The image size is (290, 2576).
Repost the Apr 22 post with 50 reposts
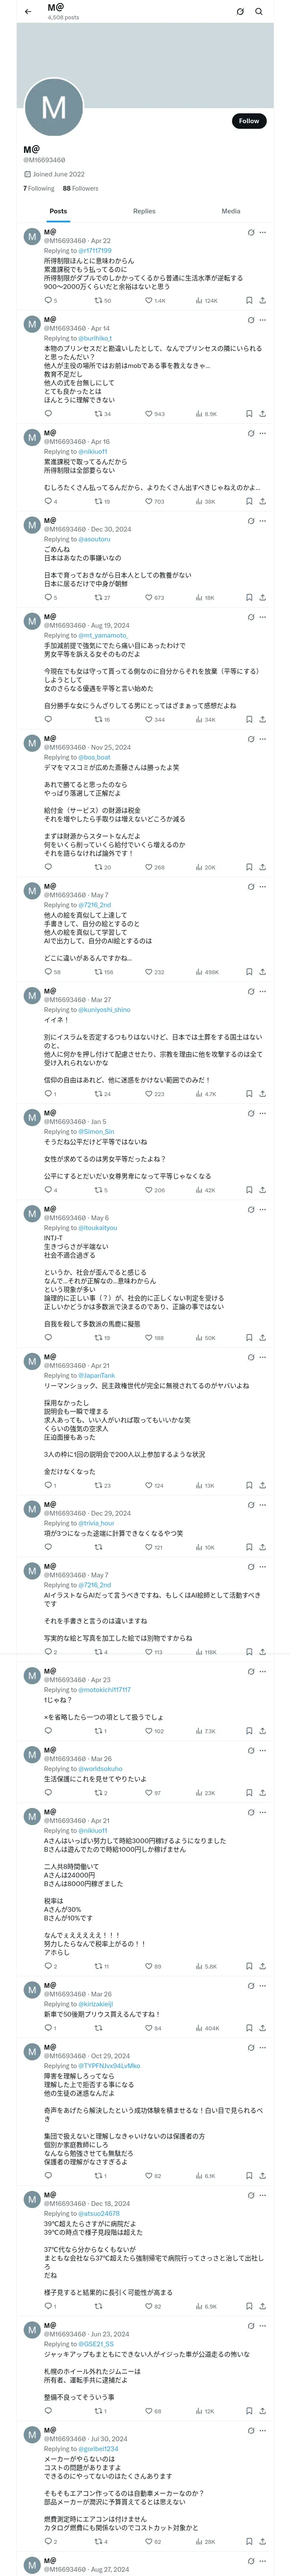pos(102,300)
